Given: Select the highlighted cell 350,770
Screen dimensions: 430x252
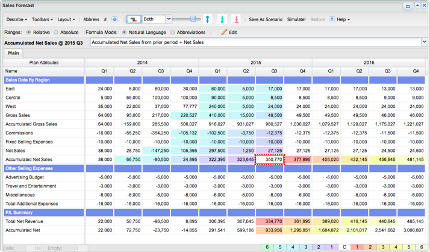Looking at the screenshot, I should [270, 160].
